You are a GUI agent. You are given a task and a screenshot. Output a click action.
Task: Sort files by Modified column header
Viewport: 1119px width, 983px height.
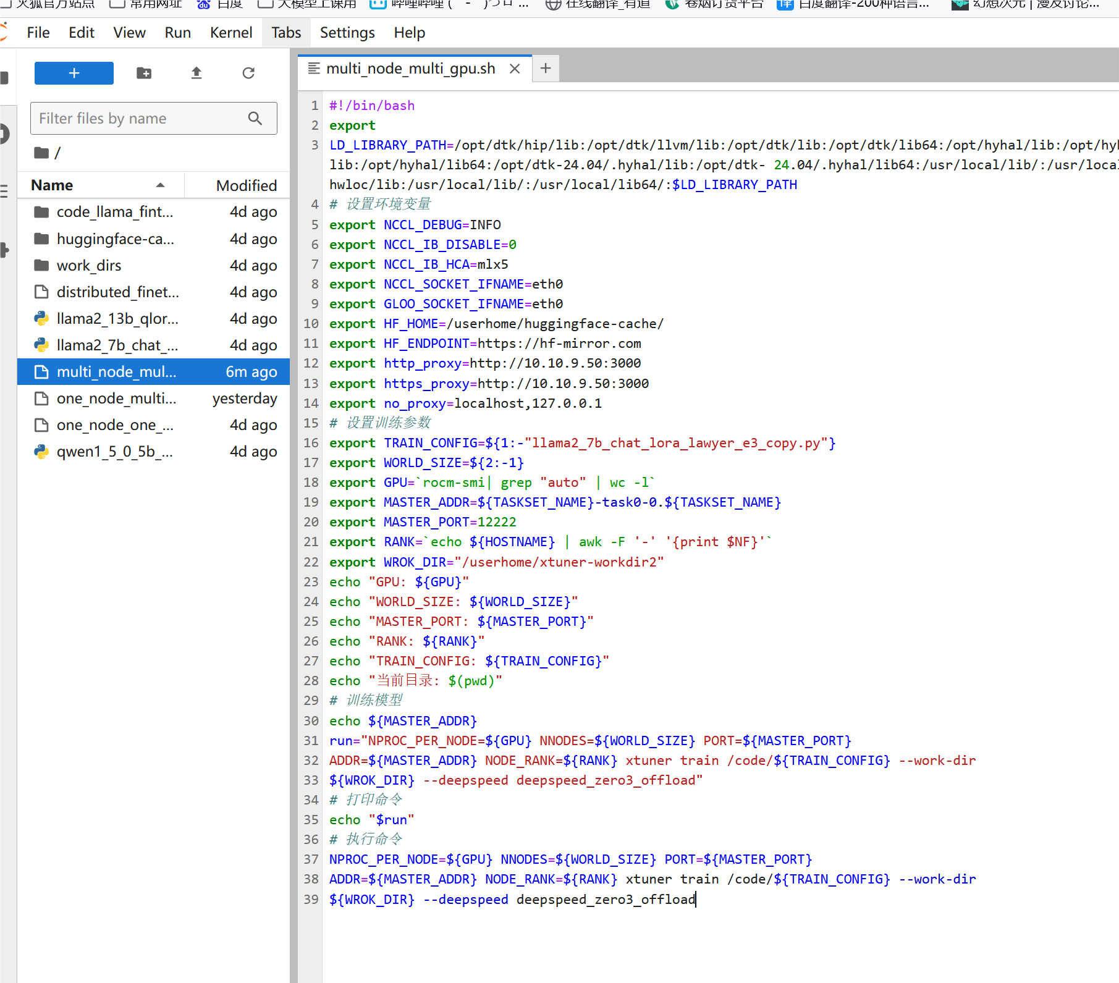[x=246, y=185]
